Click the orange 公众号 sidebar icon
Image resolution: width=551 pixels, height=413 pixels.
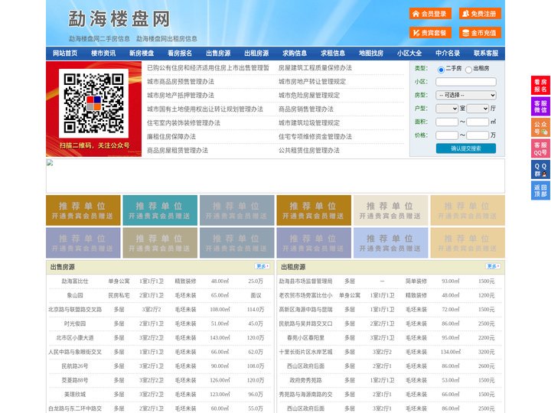[540, 128]
